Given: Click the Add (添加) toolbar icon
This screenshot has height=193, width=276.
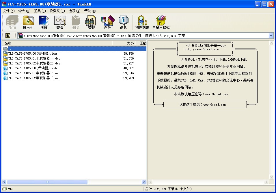Looking at the screenshot, I should [x=12, y=22].
